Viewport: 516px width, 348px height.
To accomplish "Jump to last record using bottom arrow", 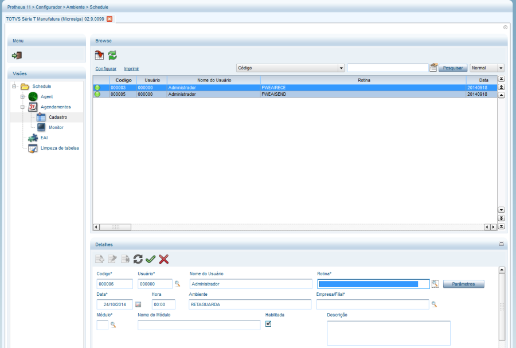I will click(501, 226).
